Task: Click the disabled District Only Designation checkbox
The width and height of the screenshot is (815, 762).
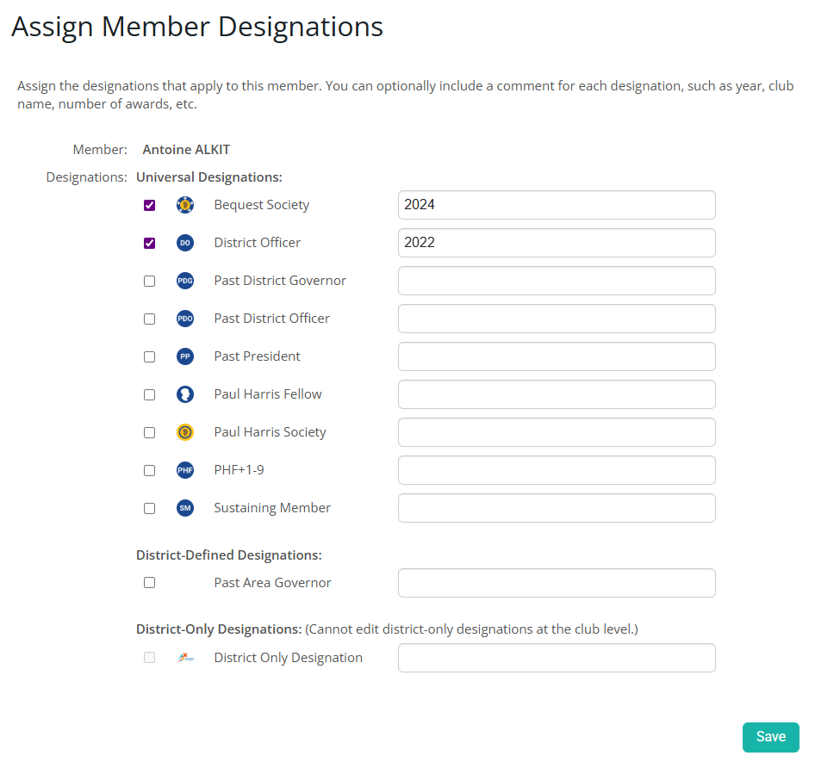Action: [x=149, y=658]
